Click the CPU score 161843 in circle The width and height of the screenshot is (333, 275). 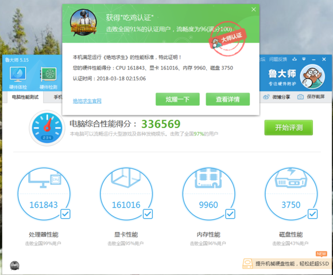(44, 205)
